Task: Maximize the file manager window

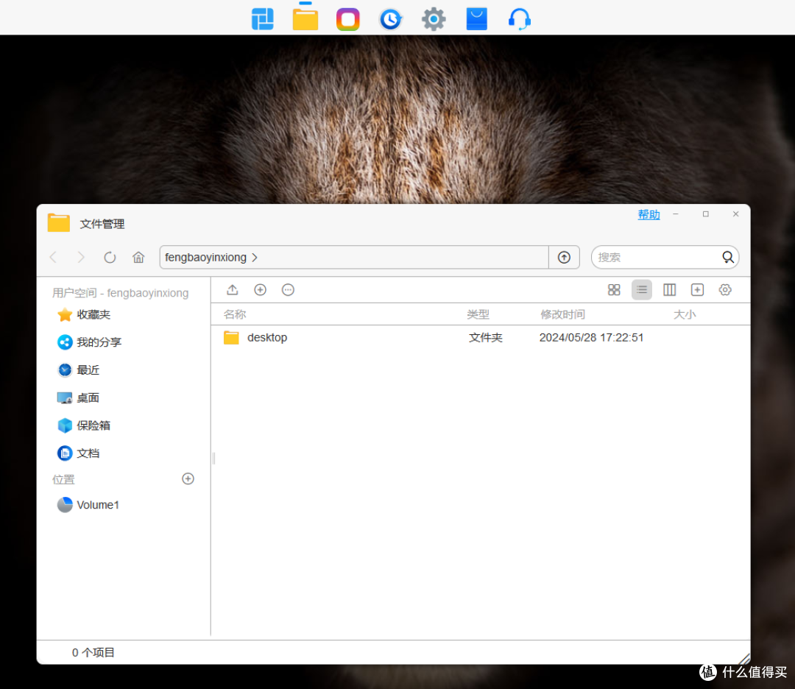Action: [705, 214]
